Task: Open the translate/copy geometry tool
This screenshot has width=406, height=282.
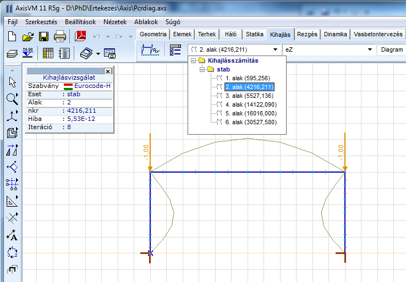Action: [12, 150]
